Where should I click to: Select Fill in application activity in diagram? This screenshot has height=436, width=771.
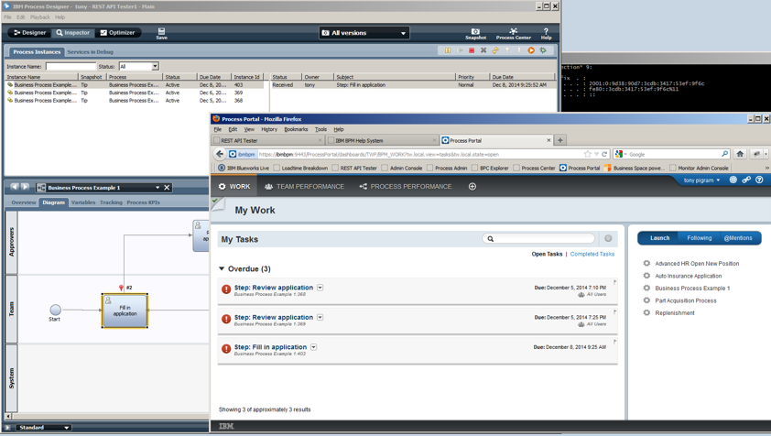click(x=125, y=311)
